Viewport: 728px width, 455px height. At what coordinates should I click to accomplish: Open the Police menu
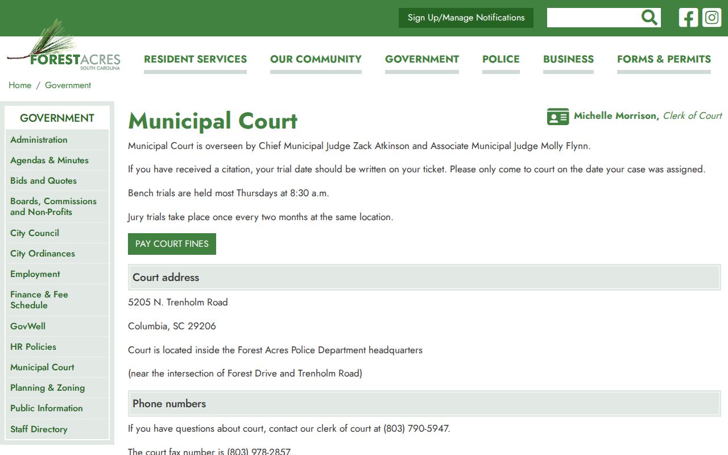pyautogui.click(x=501, y=59)
